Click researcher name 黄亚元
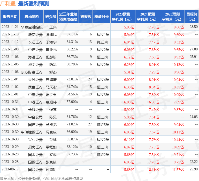Viewport: 199px width, 181px height. (51, 50)
